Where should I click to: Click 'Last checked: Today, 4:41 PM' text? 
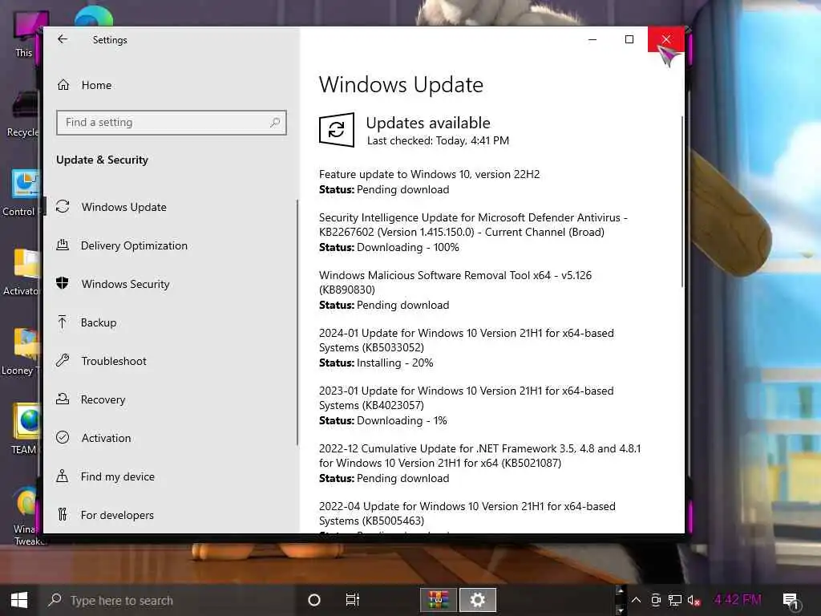point(438,140)
